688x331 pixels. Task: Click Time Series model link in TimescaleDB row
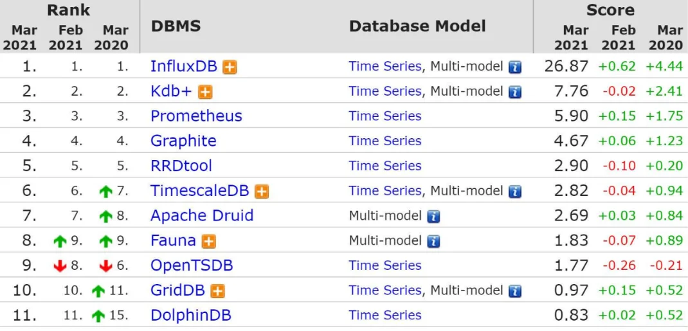click(x=385, y=191)
